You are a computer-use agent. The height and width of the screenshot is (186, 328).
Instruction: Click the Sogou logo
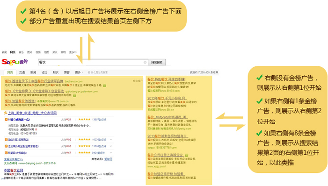[15, 62]
